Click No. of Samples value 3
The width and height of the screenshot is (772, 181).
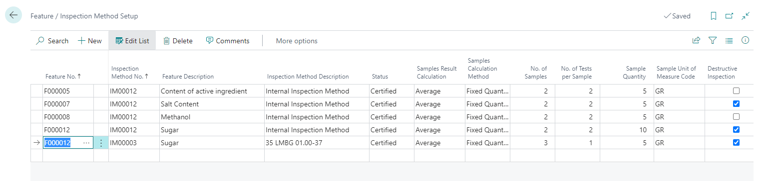pos(532,143)
